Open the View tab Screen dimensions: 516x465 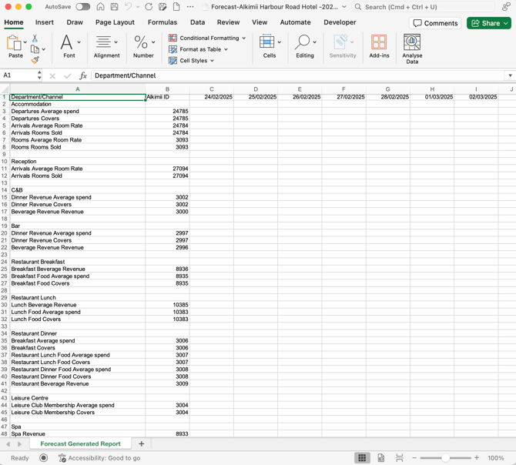tap(260, 22)
